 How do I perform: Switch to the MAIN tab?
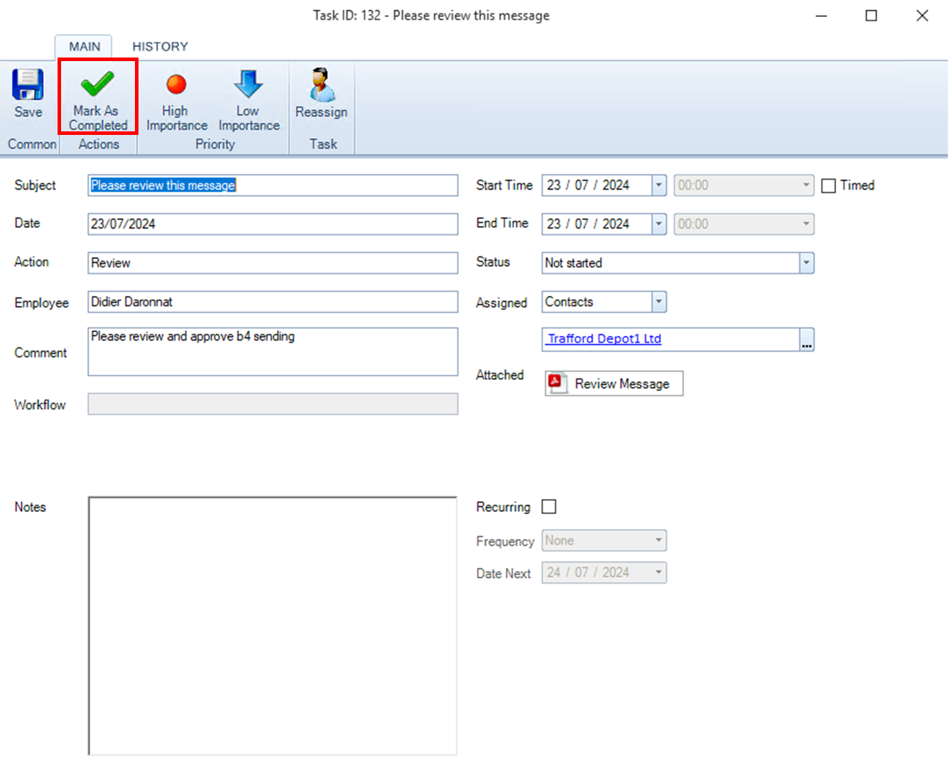point(85,47)
